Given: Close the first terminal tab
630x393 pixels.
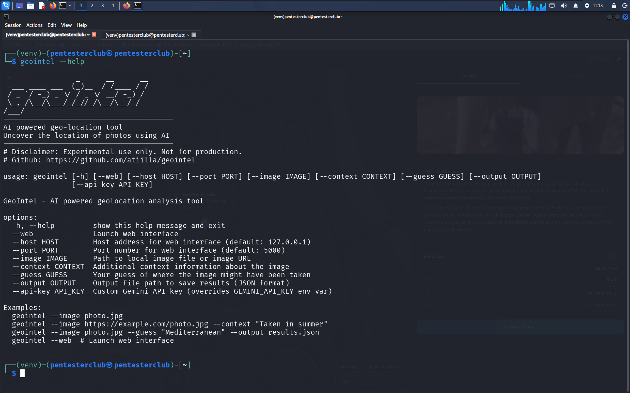Looking at the screenshot, I should point(94,34).
